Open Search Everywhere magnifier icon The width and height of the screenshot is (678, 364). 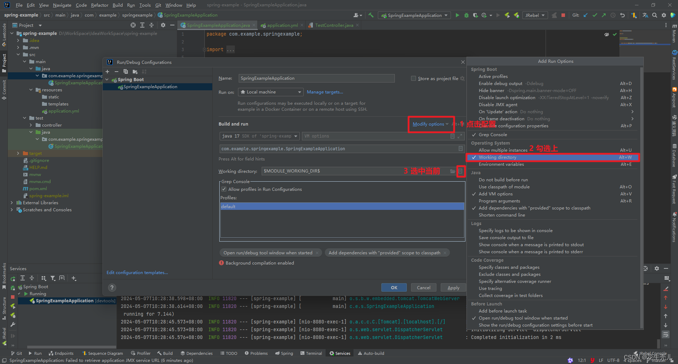(655, 15)
